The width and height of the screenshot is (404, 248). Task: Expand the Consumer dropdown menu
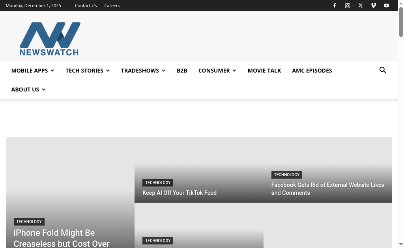[x=217, y=71]
